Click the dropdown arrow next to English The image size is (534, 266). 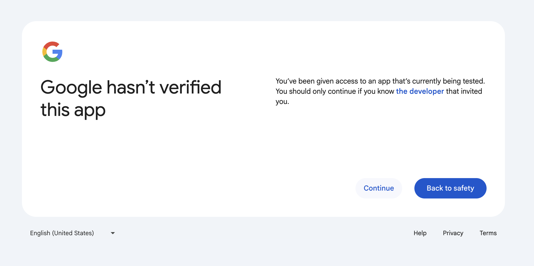pos(113,233)
